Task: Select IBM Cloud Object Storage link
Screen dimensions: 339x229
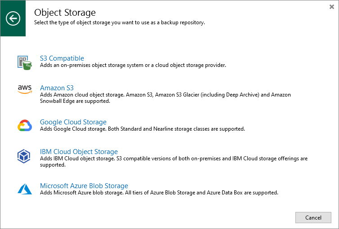Action: 79,151
